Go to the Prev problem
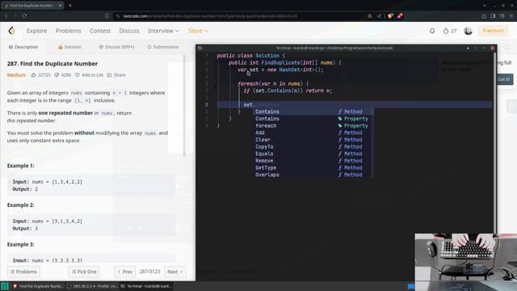Screen dimensions: 517x291 pos(125,272)
